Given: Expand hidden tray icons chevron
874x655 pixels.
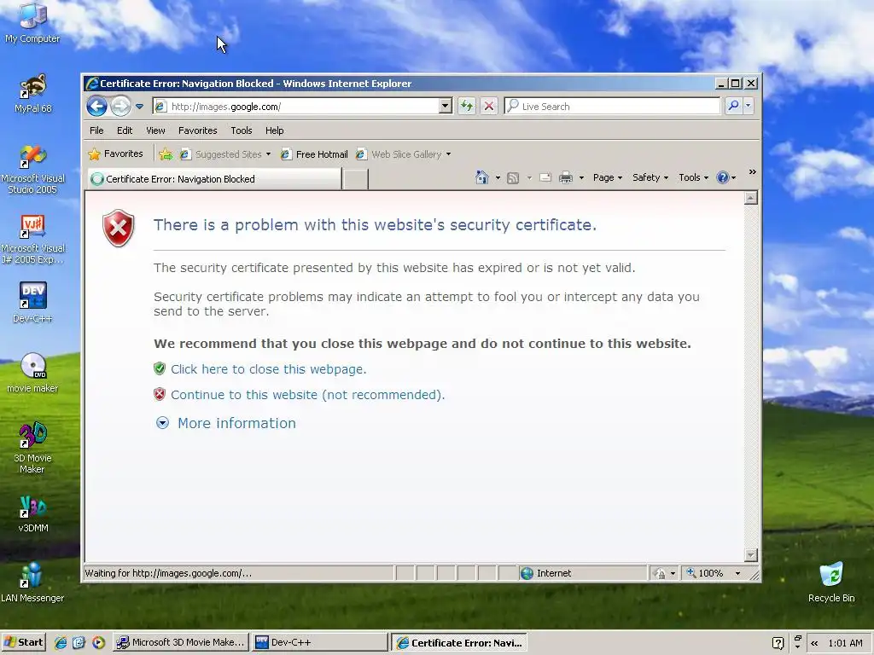Looking at the screenshot, I should coord(814,643).
